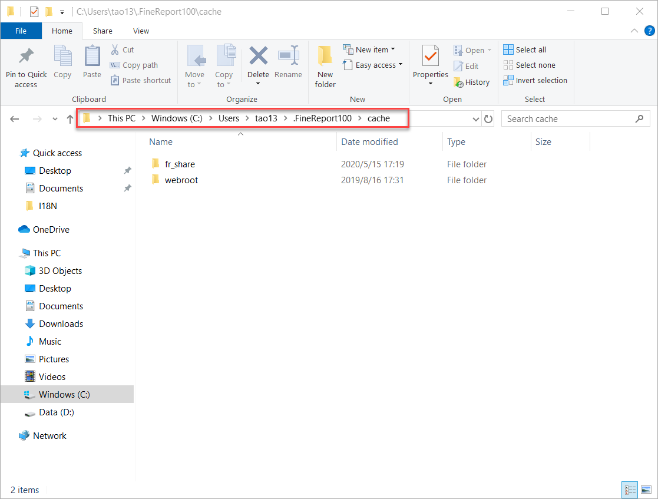The width and height of the screenshot is (658, 499).
Task: Open the address bar history dropdown
Action: (476, 118)
